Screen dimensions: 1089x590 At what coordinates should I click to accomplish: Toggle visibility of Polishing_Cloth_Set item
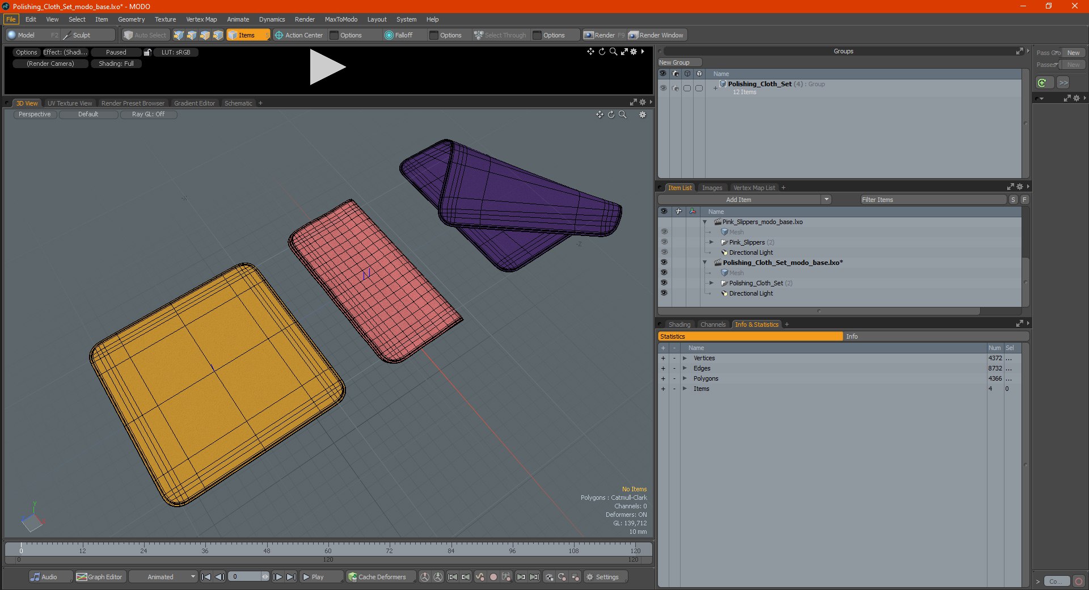point(664,283)
